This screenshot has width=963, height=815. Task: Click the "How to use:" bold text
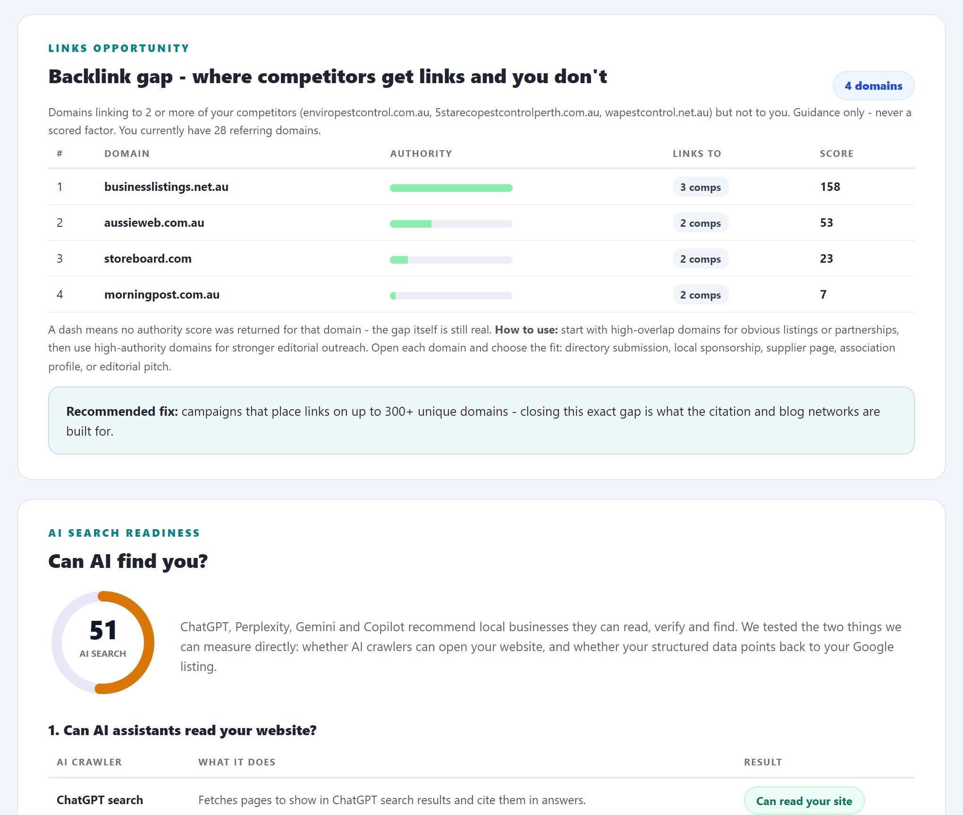[526, 330]
